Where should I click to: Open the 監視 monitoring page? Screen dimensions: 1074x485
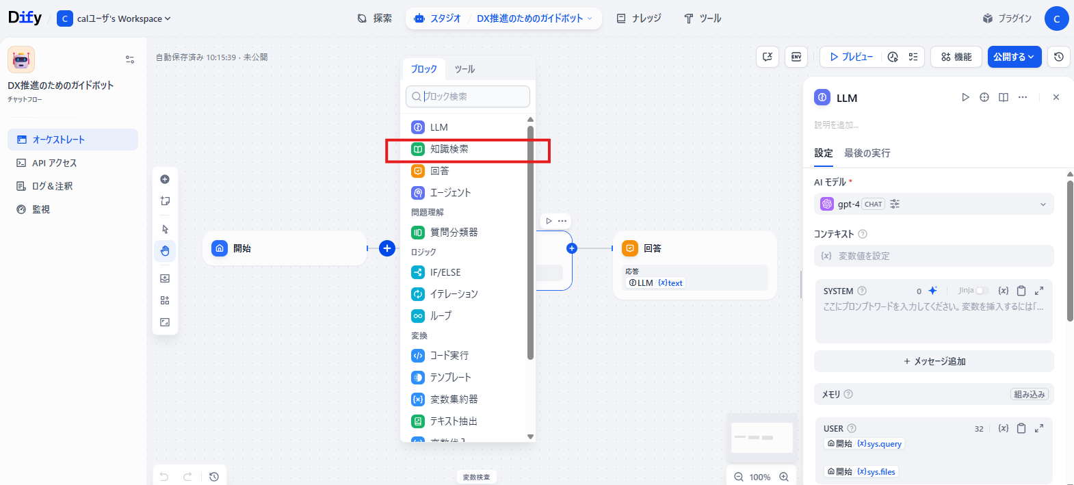[73, 209]
